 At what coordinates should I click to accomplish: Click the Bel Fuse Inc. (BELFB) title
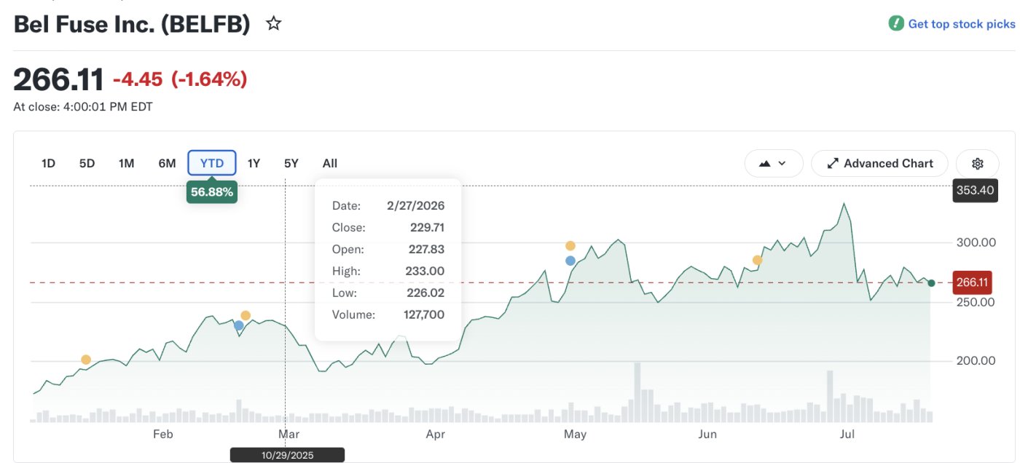coord(132,24)
